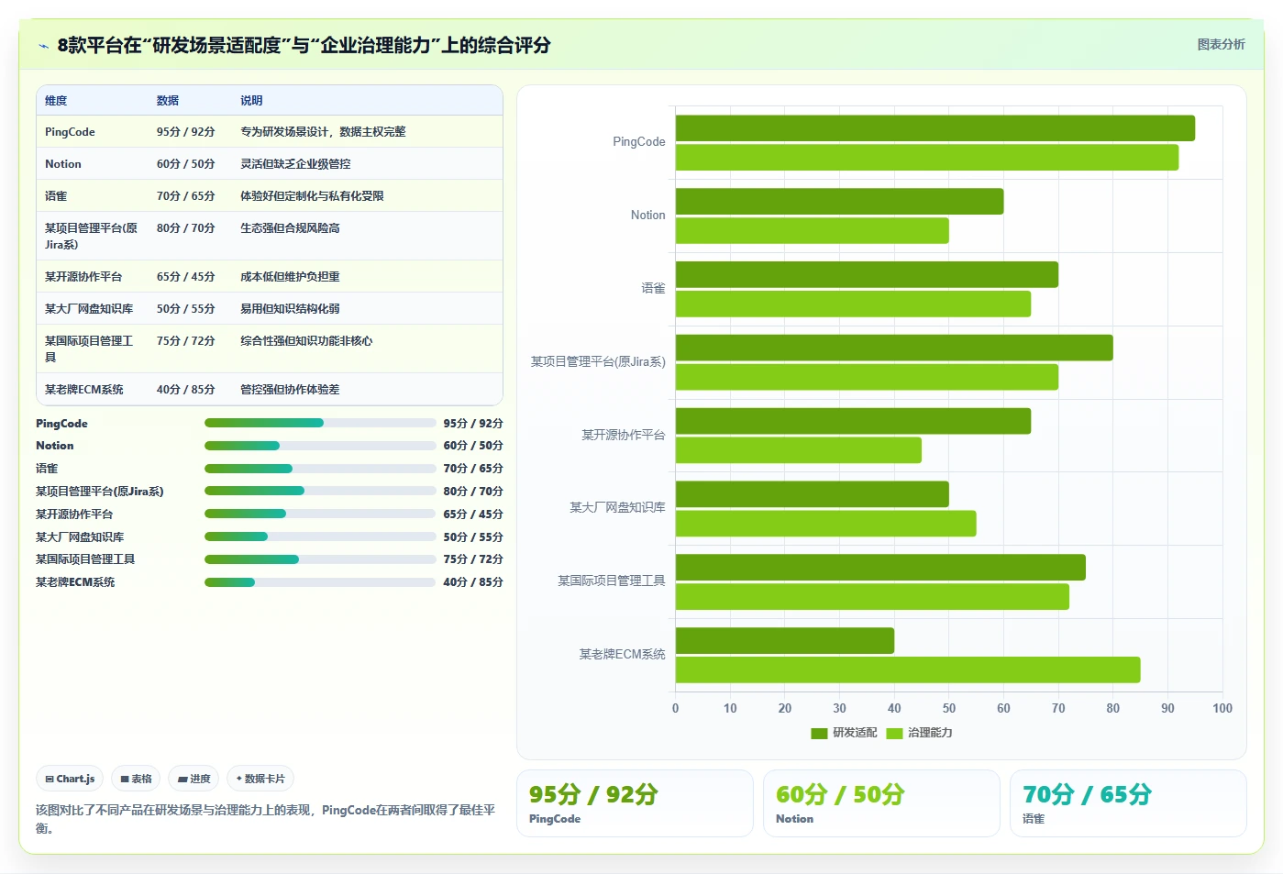Click the 某开源协作平台 progress bar
Image resolution: width=1283 pixels, height=874 pixels.
point(320,514)
